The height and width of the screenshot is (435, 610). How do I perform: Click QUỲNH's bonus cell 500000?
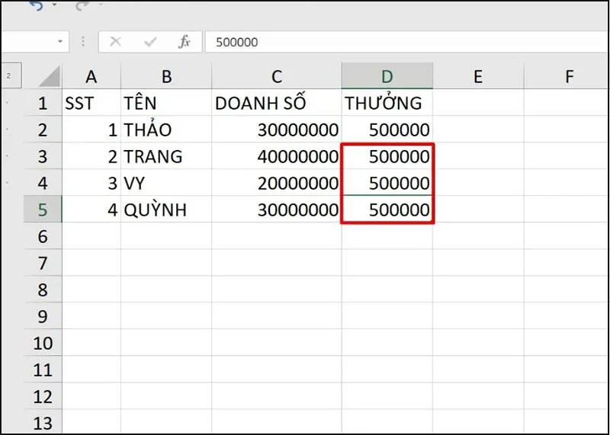tap(387, 210)
